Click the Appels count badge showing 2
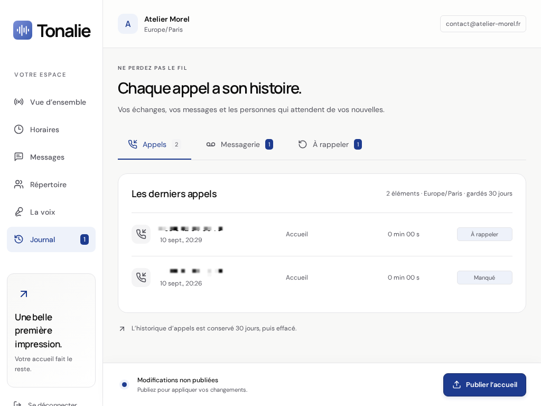Screen dimensions: 541x406 (176, 144)
